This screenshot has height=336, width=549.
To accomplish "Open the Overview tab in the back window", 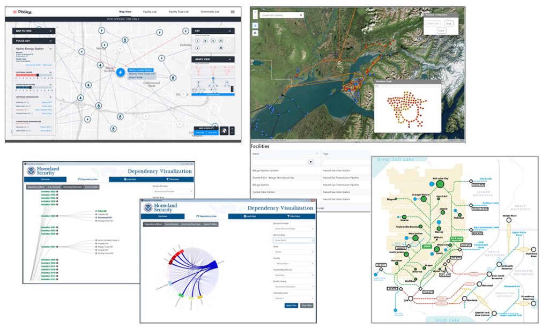I will (x=45, y=179).
